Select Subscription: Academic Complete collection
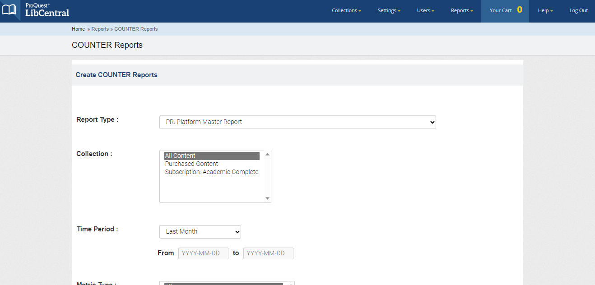595x285 pixels. click(212, 172)
